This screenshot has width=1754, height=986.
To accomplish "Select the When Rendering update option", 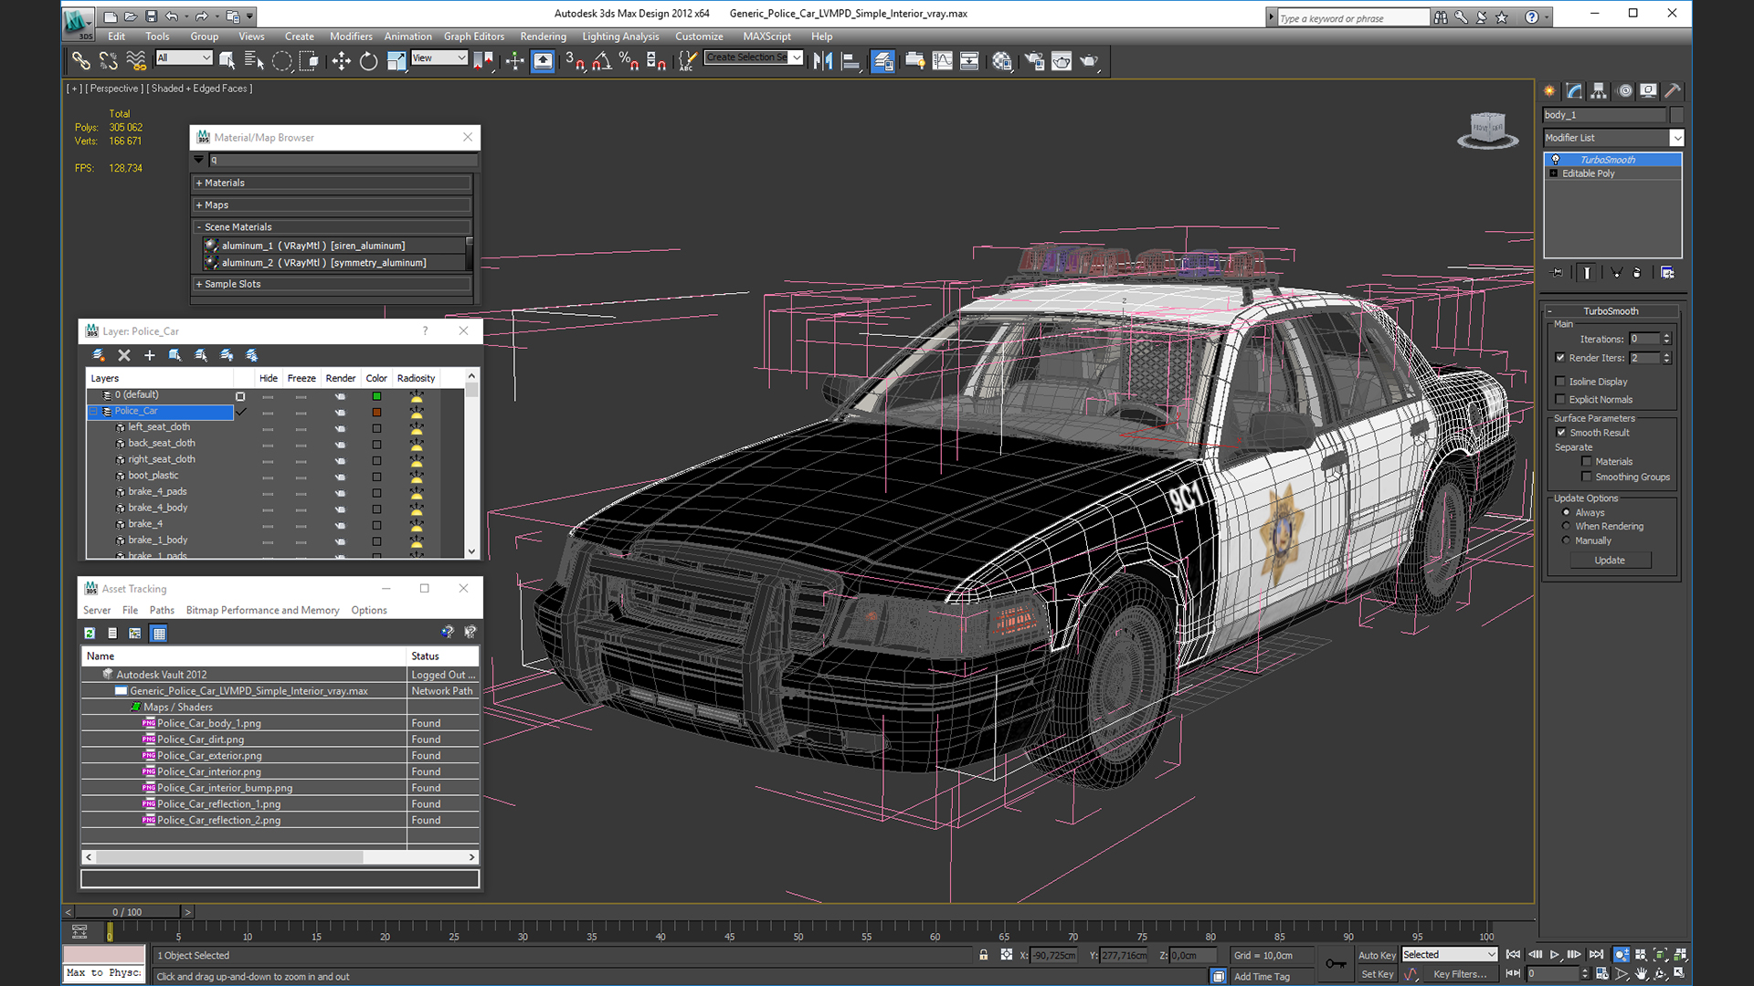I will pos(1566,526).
